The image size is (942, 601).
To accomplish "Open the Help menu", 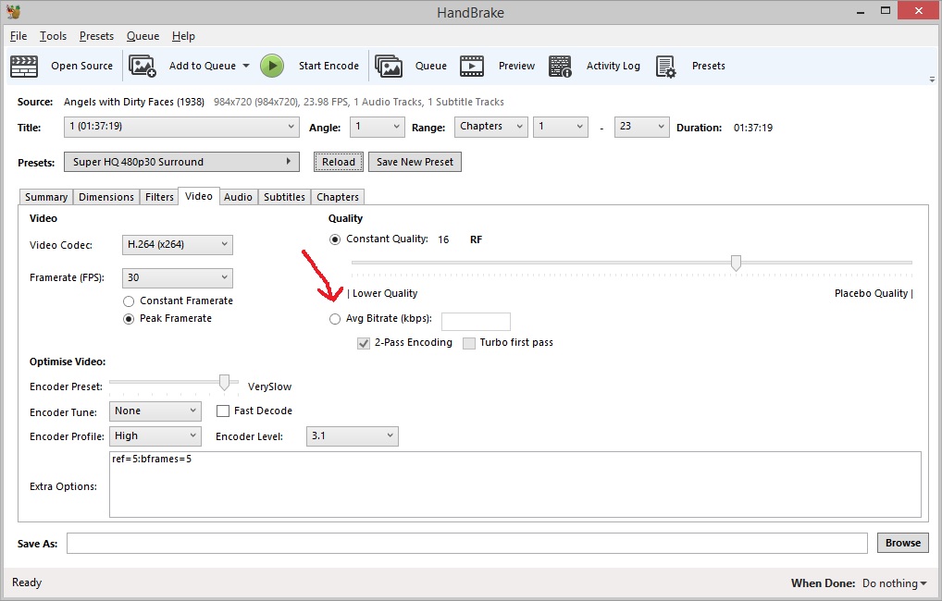I will (183, 36).
